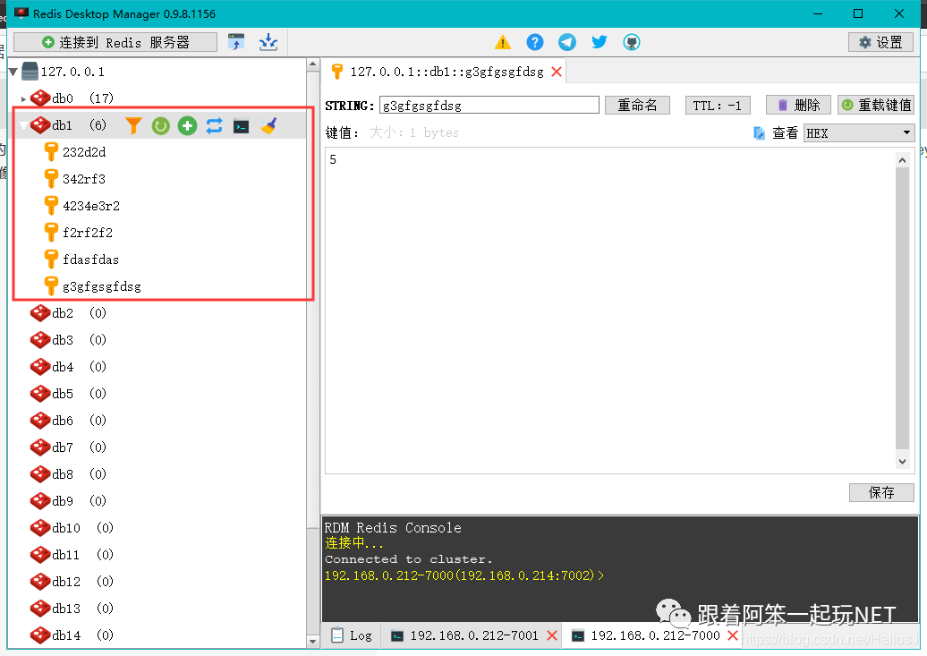Reload keys with db1 green refresh icon
Viewport: 927px width, 656px height.
click(x=160, y=125)
